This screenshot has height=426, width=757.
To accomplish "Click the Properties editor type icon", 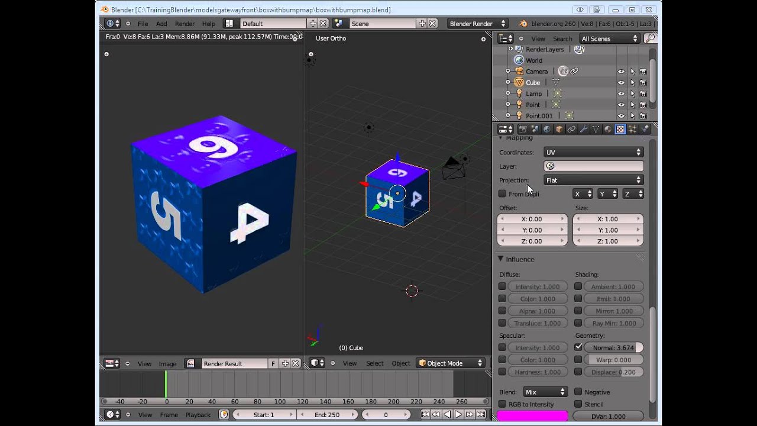I will (506, 129).
